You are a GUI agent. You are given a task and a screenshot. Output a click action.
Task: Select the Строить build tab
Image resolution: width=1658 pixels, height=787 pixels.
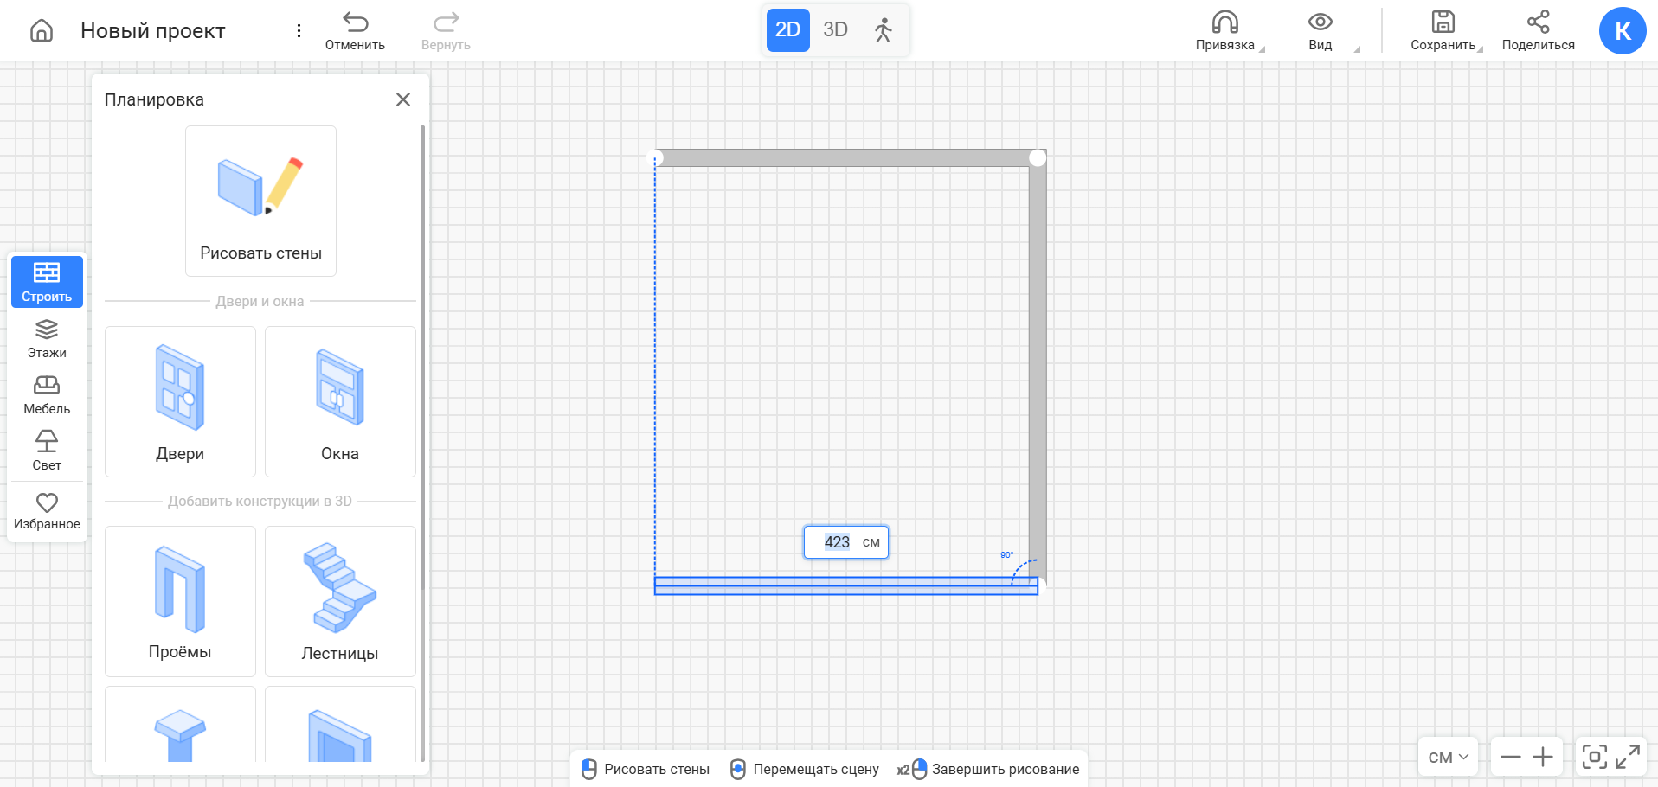tap(47, 282)
